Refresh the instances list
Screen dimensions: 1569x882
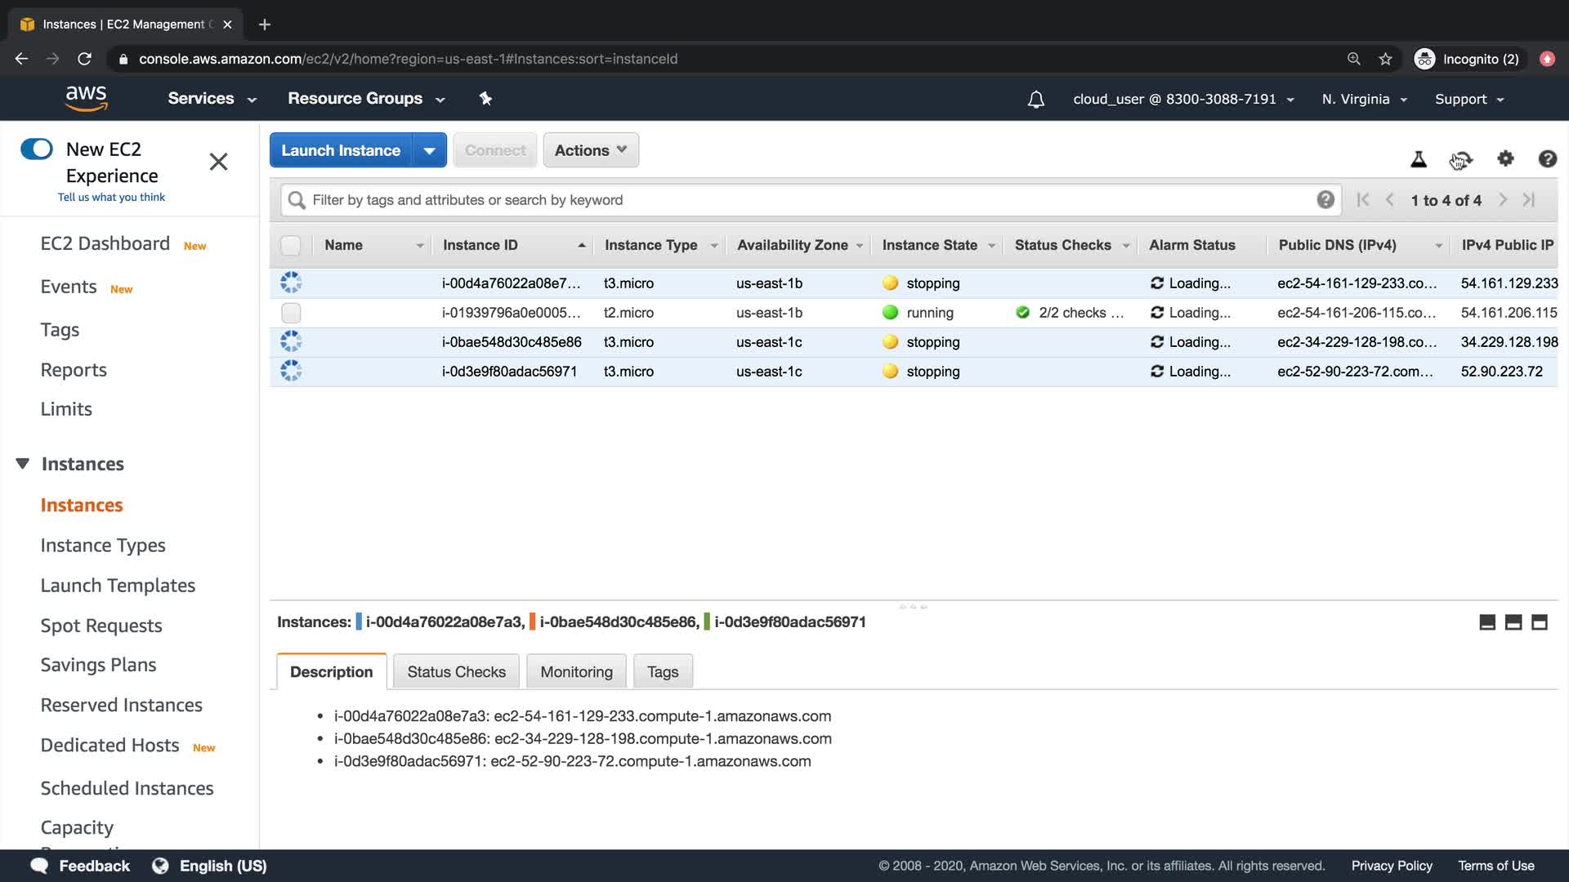1462,160
